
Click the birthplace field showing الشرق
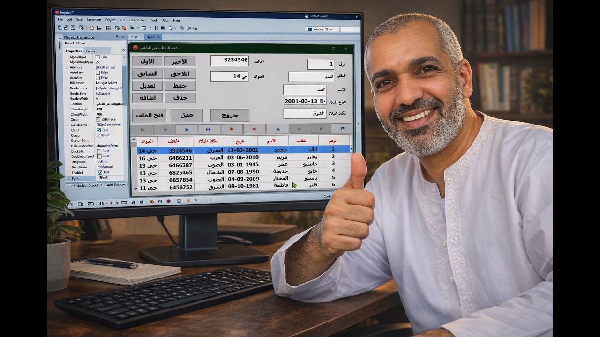(x=305, y=114)
